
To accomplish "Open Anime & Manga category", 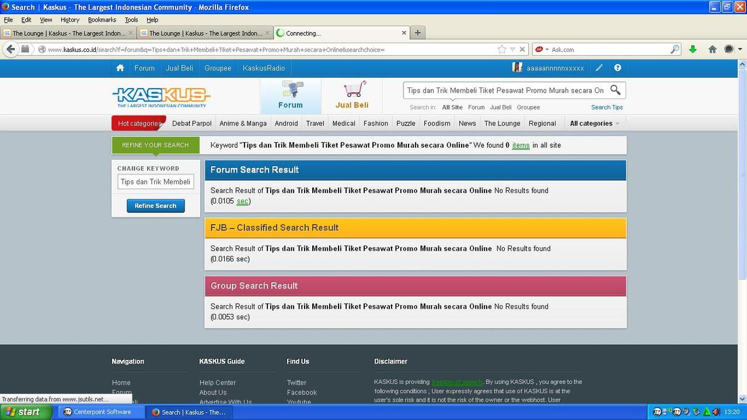I will [x=243, y=123].
